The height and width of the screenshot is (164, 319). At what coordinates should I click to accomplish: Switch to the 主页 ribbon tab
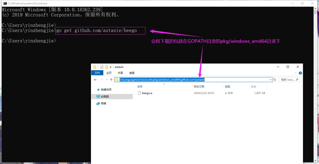click(109, 73)
